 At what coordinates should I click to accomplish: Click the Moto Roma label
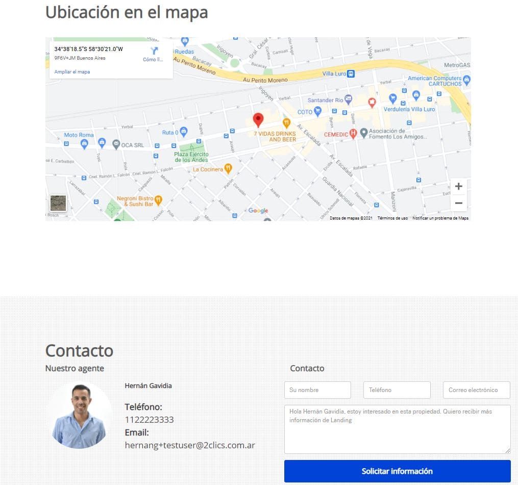(x=79, y=135)
